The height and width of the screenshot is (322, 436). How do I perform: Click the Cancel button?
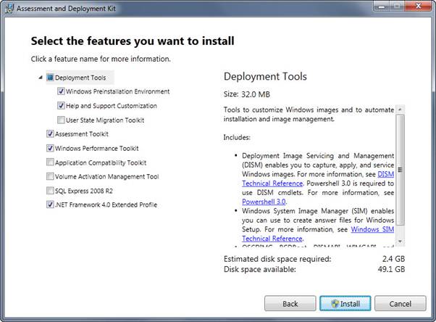pyautogui.click(x=400, y=303)
